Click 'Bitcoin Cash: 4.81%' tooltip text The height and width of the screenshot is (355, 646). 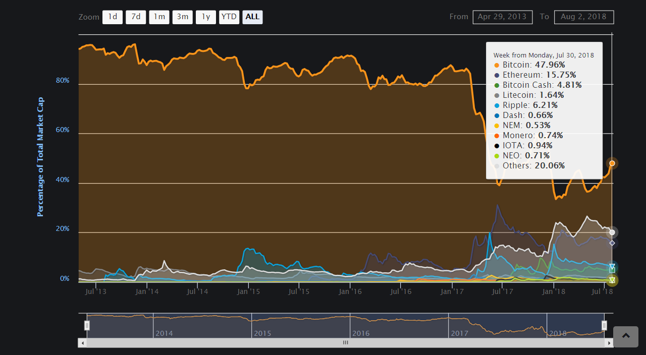[542, 85]
